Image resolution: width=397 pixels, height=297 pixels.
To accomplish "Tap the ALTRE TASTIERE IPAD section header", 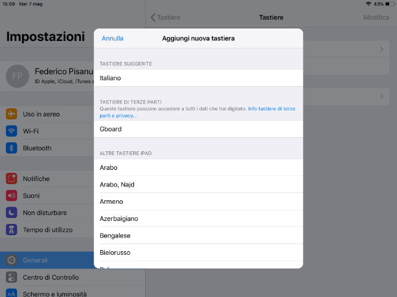I will coord(126,153).
